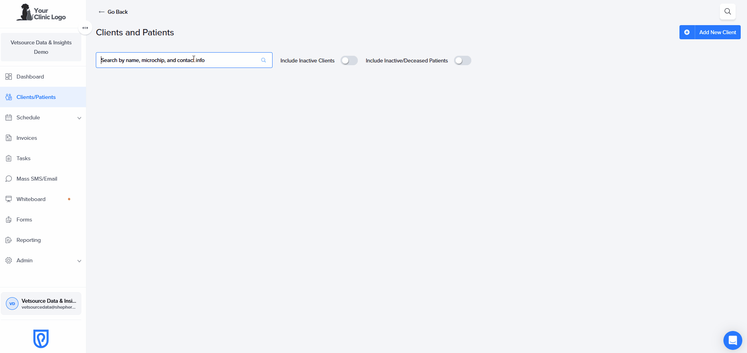
Task: Click the Tasks clipboard icon
Action: (x=9, y=158)
